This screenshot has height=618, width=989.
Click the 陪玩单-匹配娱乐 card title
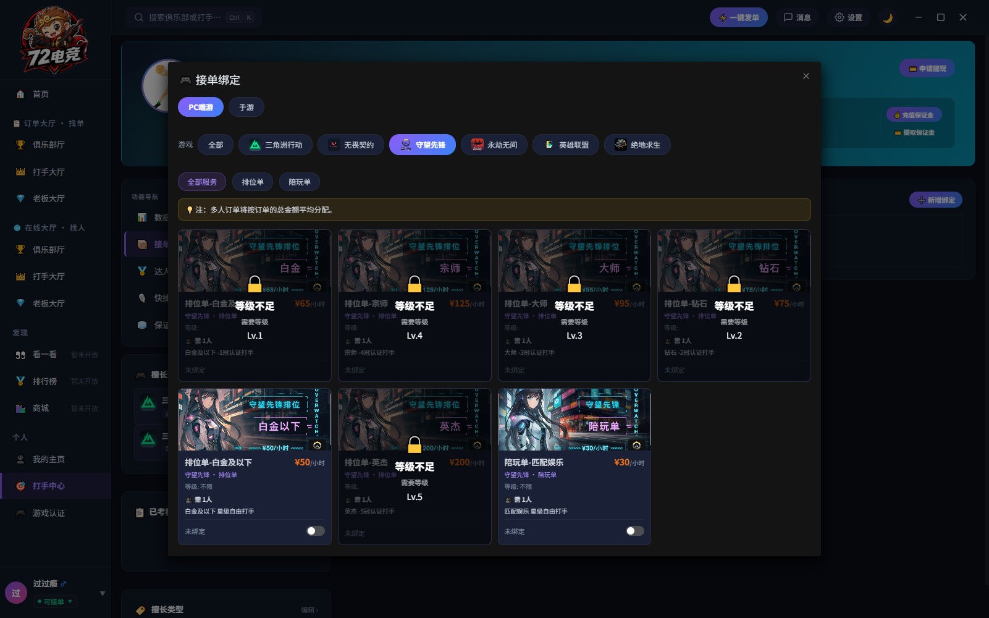534,462
